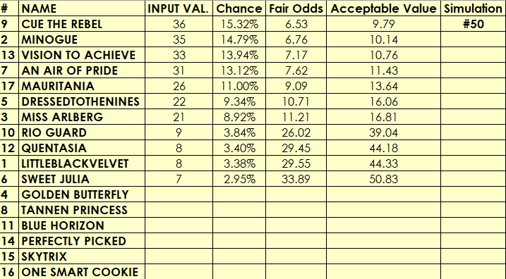Select the Fair Odds header cell
The height and width of the screenshot is (279, 506).
click(296, 8)
